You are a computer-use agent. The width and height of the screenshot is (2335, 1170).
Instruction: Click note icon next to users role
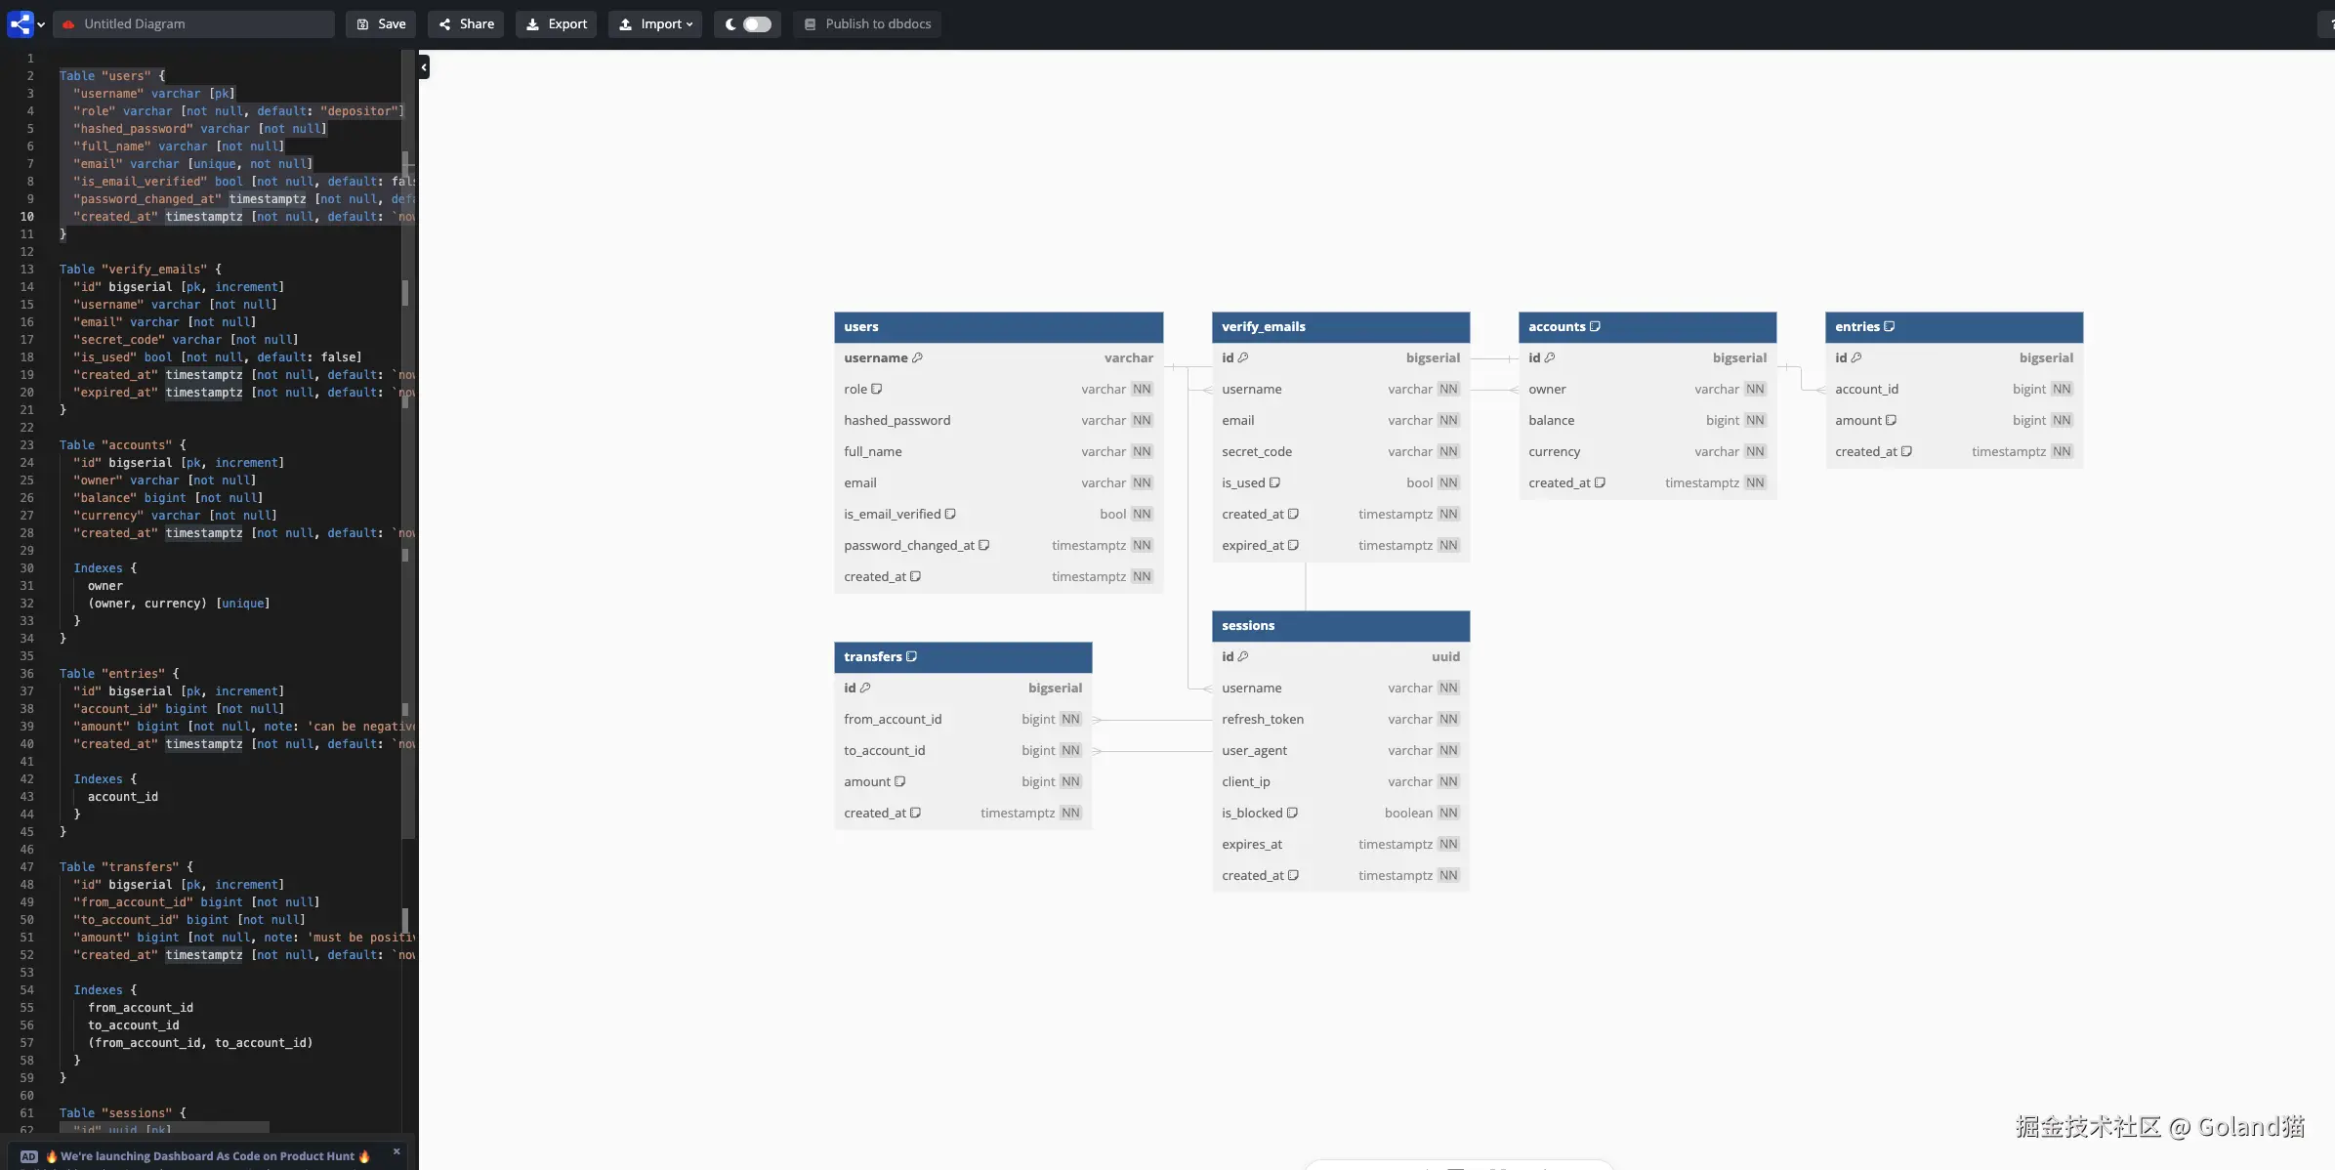876,389
